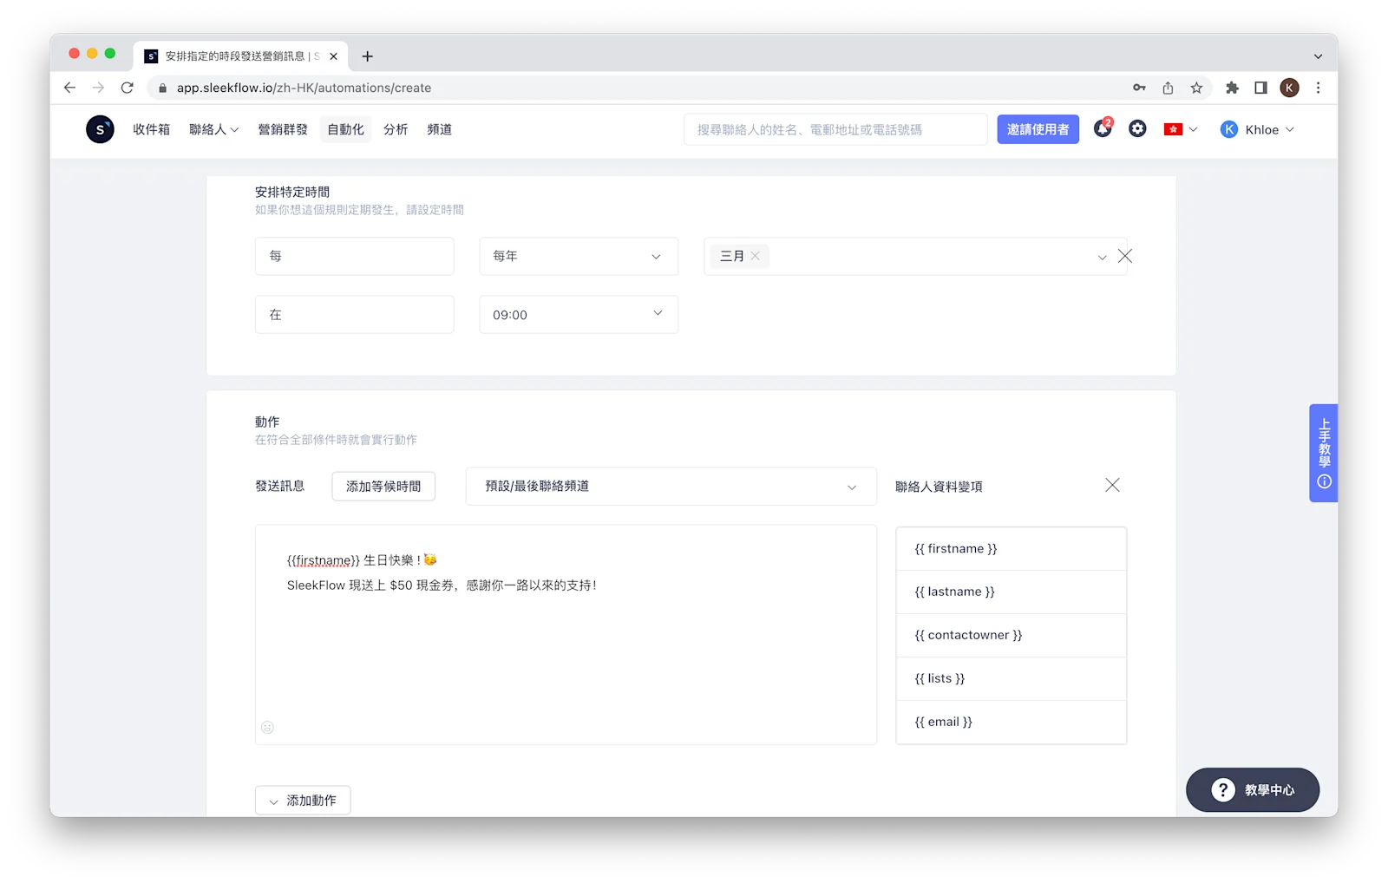The image size is (1388, 883).
Task: Reload the current page
Action: click(128, 88)
